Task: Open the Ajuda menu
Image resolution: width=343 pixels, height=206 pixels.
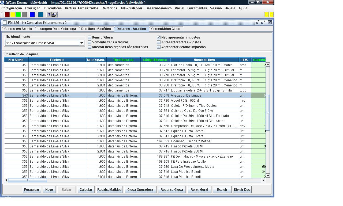Action: [x=243, y=8]
